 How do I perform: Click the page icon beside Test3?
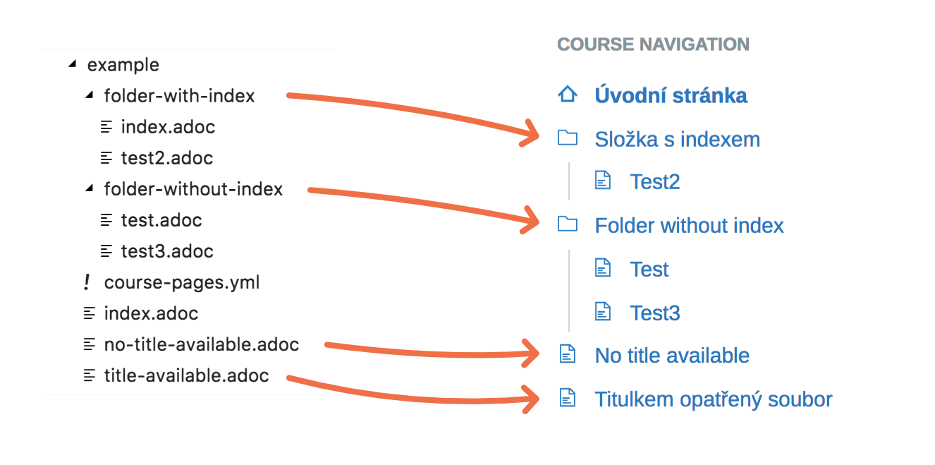pyautogui.click(x=602, y=312)
